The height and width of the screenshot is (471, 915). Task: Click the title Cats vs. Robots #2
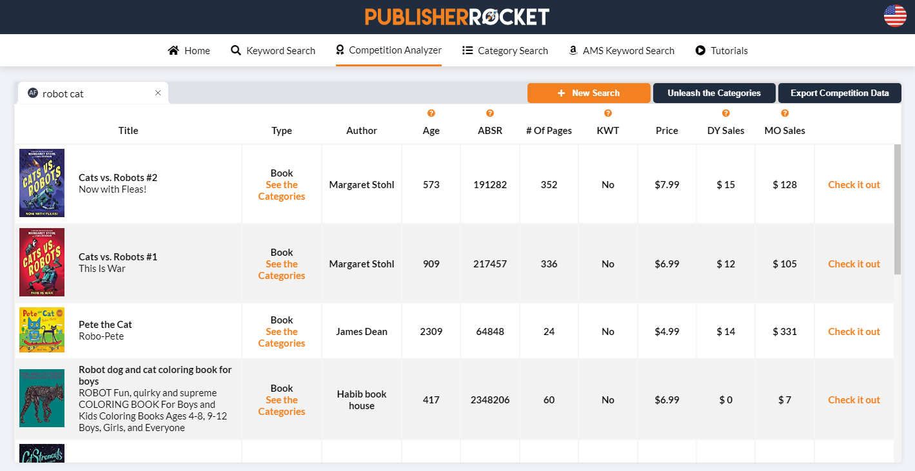(118, 177)
